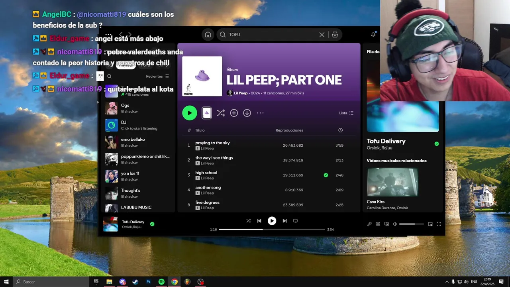Navigate back with the left arrow
The height and width of the screenshot is (287, 510).
click(x=121, y=35)
